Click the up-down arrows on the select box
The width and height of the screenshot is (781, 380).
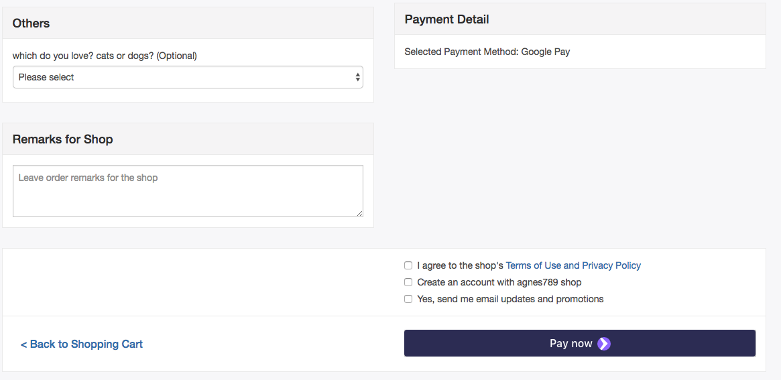[x=357, y=77]
